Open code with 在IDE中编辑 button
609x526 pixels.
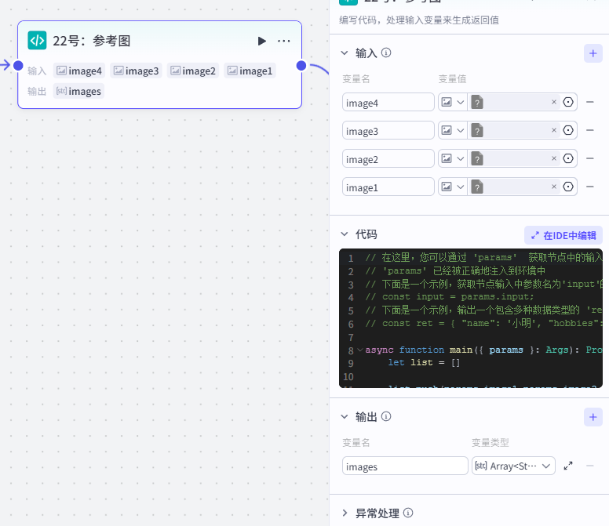(x=563, y=235)
